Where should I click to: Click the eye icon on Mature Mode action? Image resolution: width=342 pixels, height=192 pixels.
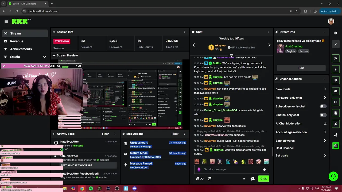(126, 154)
